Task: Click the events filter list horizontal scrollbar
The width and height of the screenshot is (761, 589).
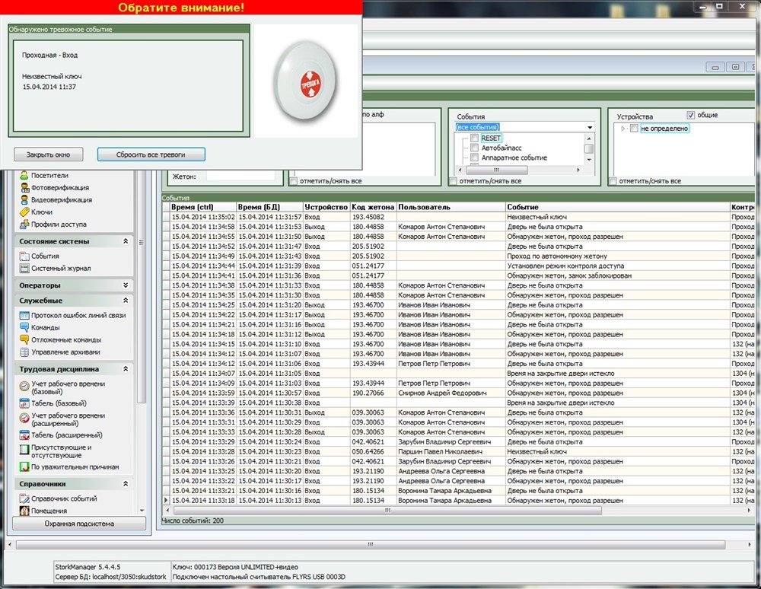Action: click(x=496, y=170)
